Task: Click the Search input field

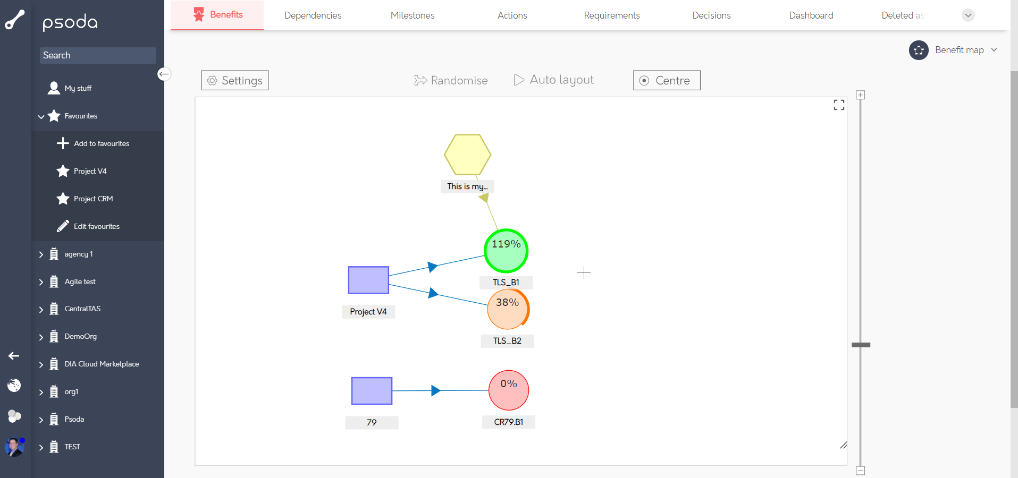Action: (98, 55)
